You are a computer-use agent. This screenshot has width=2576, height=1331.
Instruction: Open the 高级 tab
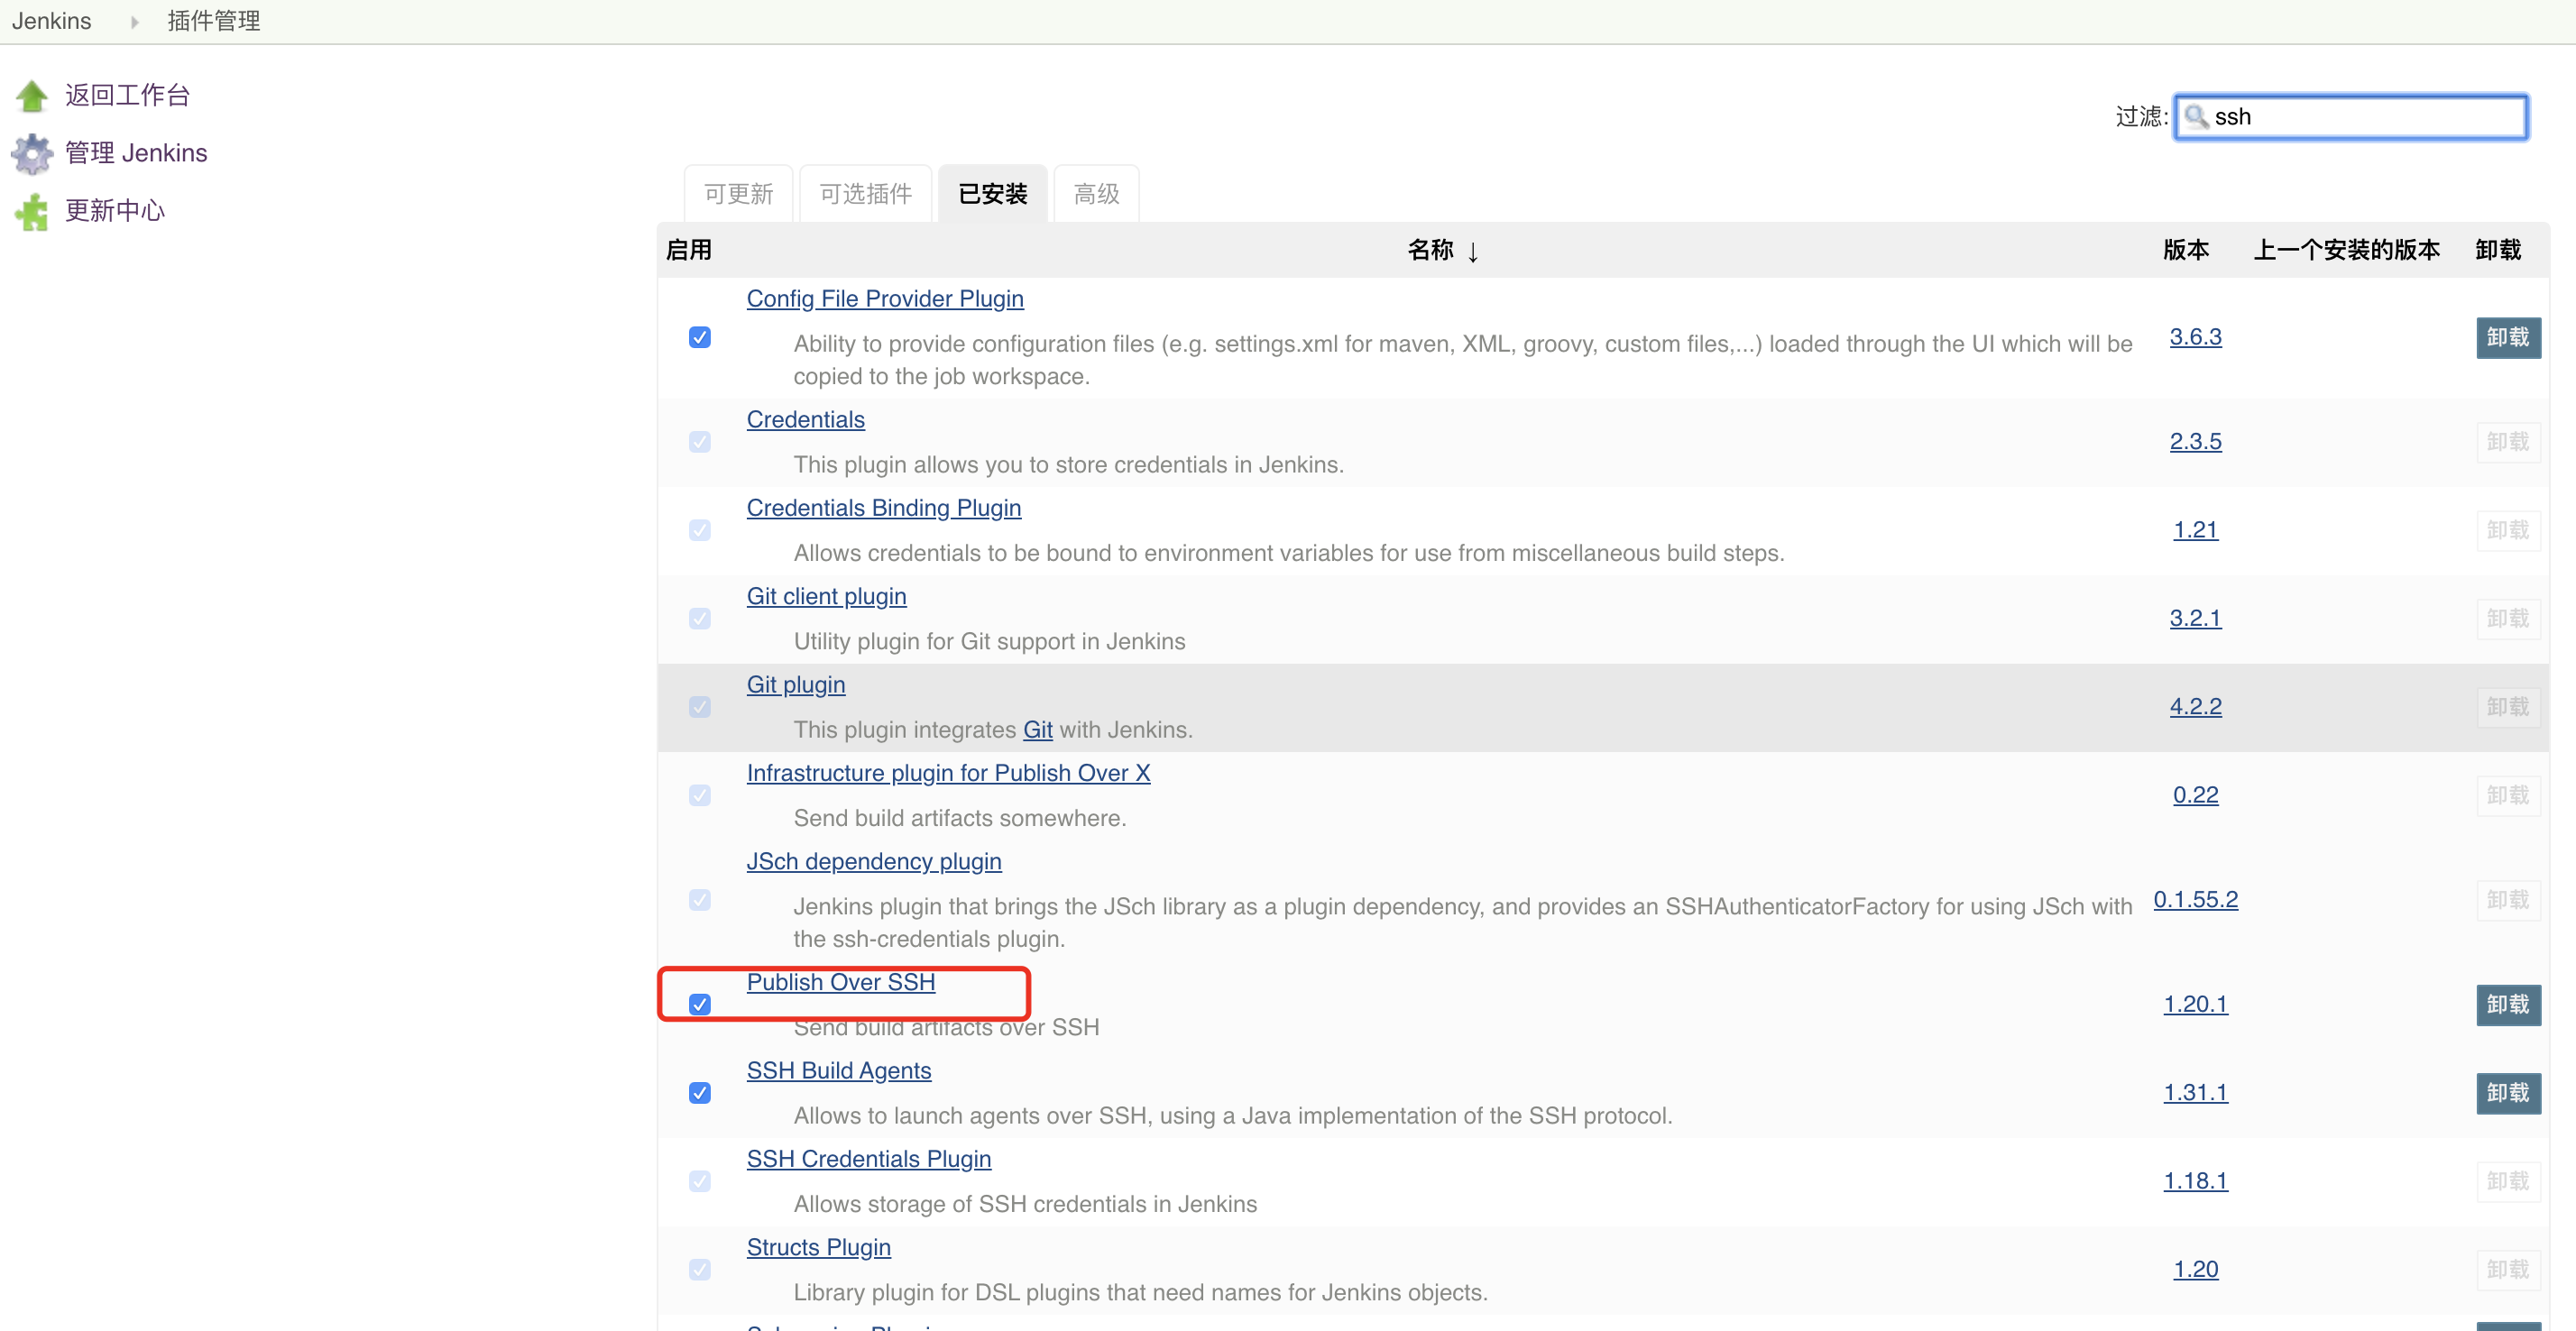[1096, 193]
